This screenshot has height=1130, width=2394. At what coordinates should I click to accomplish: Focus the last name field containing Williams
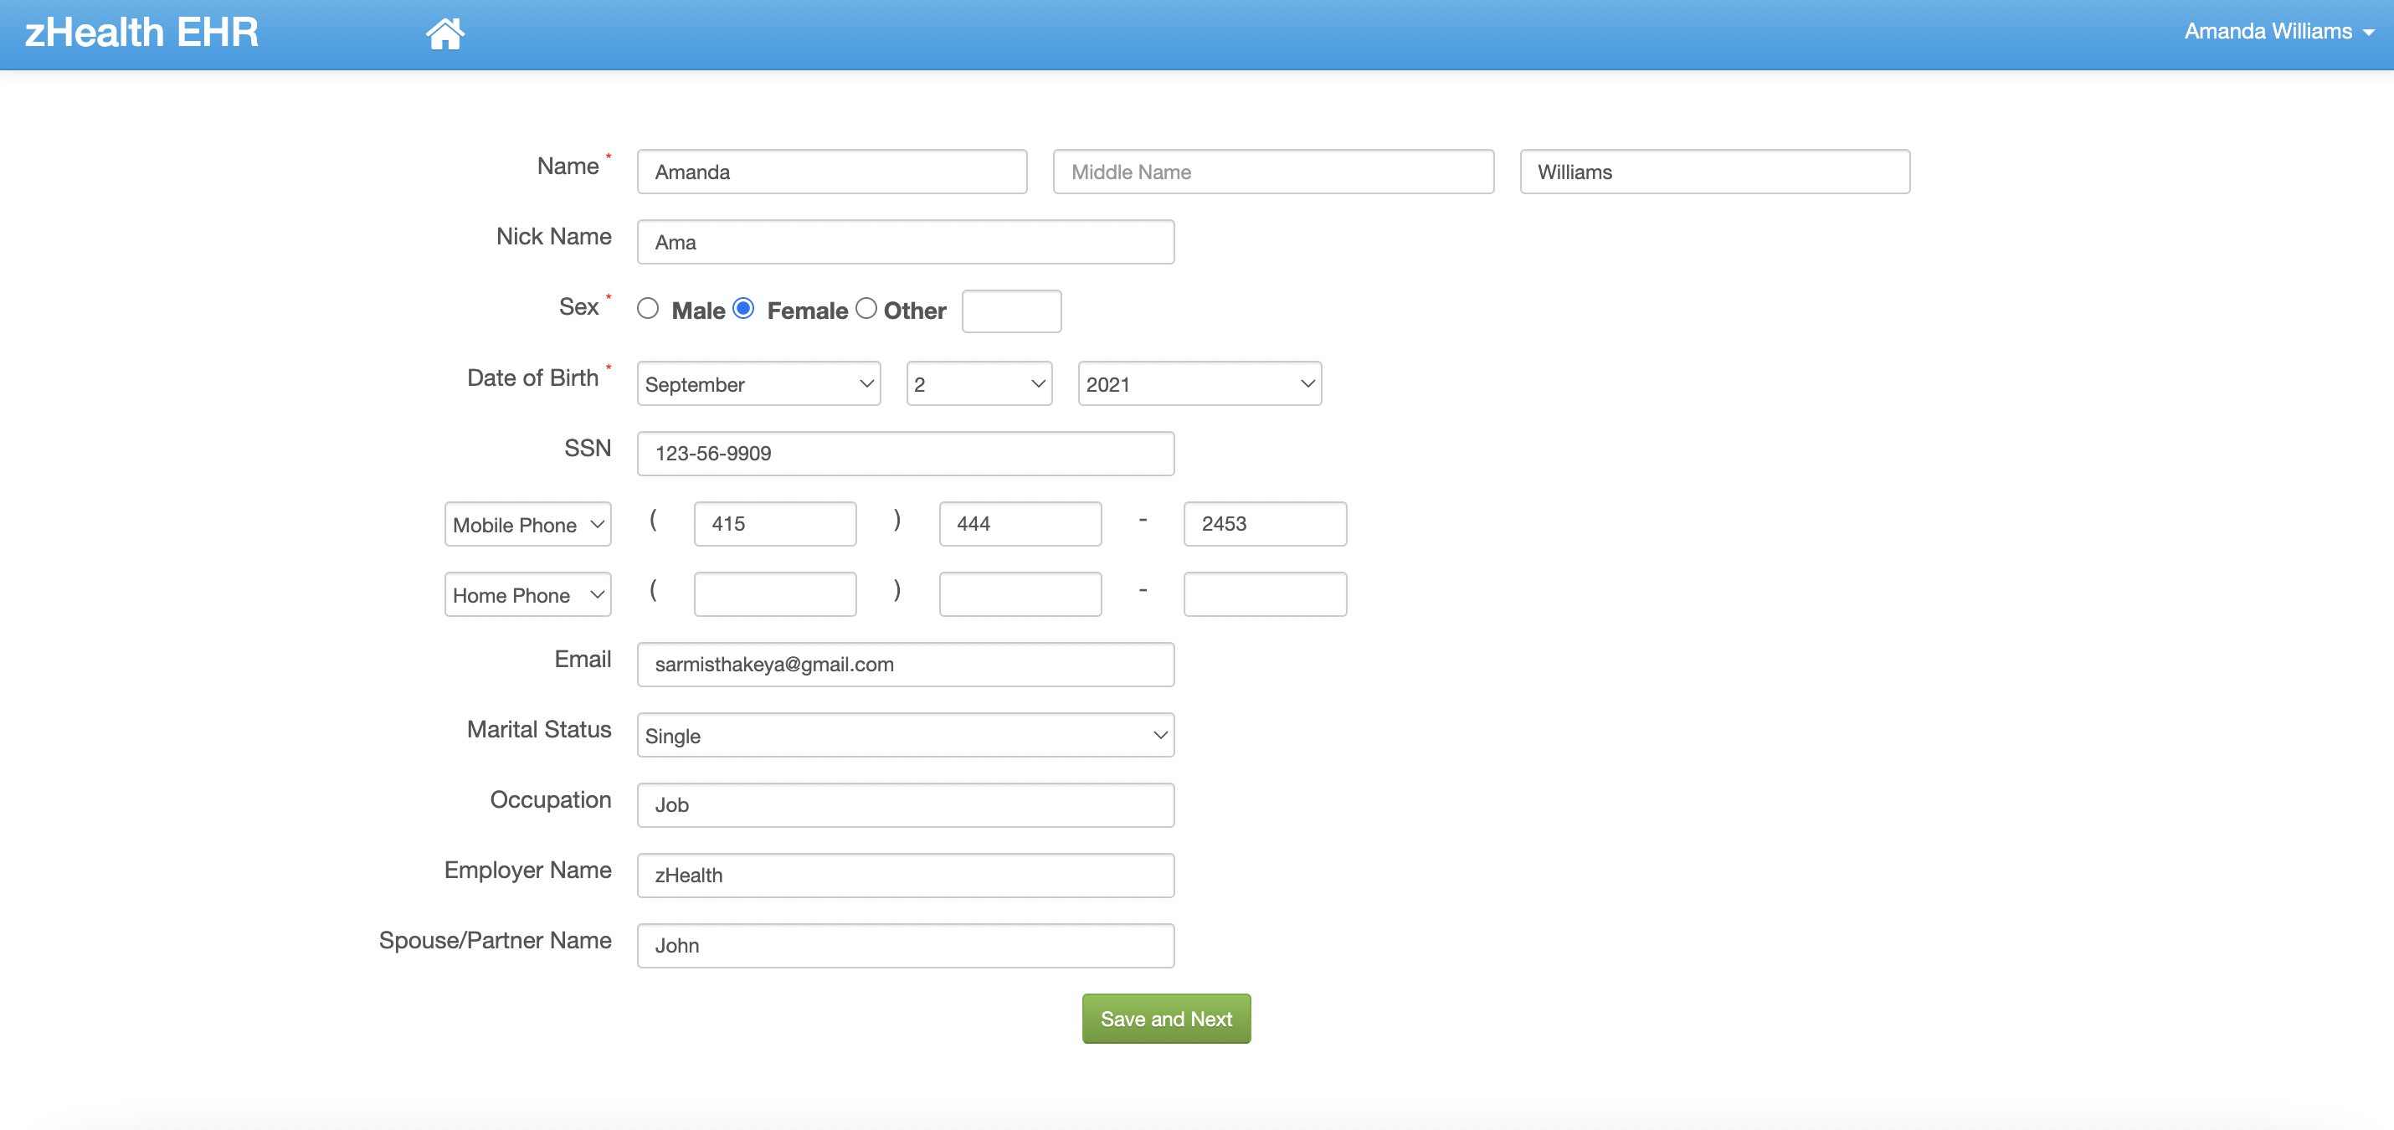1714,172
